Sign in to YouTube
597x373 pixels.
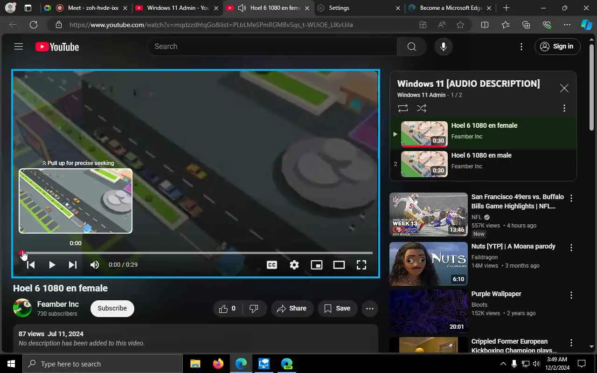coord(557,47)
